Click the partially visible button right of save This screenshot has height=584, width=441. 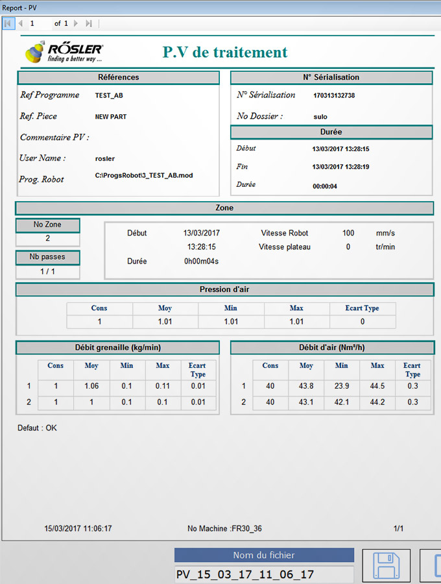431,566
